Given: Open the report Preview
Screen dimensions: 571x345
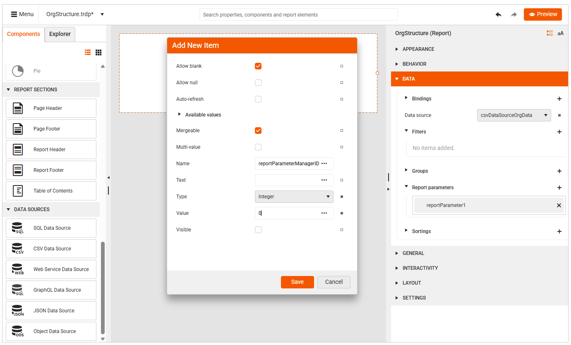Looking at the screenshot, I should (542, 14).
